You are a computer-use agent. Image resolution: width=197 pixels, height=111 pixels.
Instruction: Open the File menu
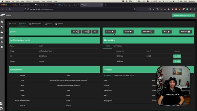coord(13,1)
